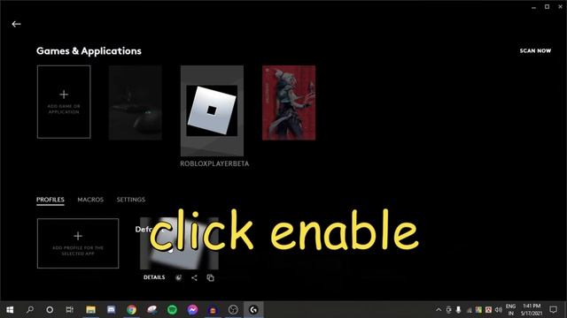
Task: Switch to the MACROS tab
Action: click(x=90, y=200)
